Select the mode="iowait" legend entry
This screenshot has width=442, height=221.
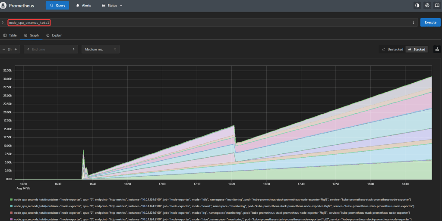[214, 206]
